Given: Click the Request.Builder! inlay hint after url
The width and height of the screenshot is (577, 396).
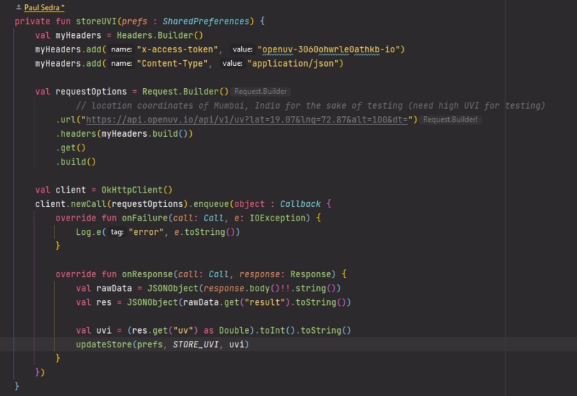Looking at the screenshot, I should pyautogui.click(x=450, y=120).
